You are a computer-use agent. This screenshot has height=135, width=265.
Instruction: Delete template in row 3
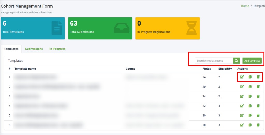258,96
